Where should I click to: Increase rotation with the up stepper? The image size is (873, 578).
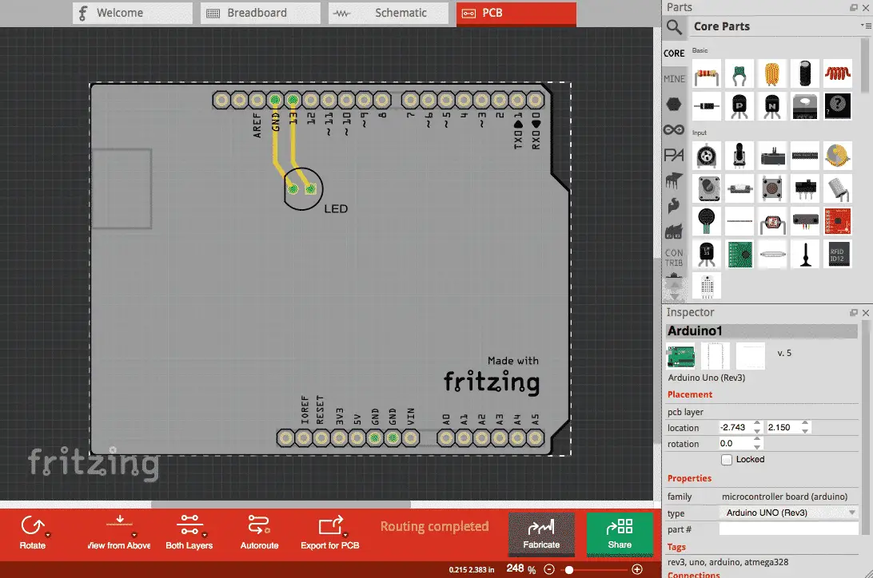tap(757, 440)
